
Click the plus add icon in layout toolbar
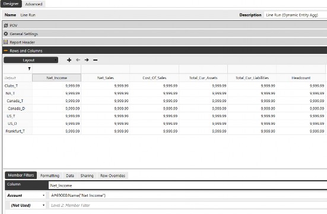[x=69, y=60]
